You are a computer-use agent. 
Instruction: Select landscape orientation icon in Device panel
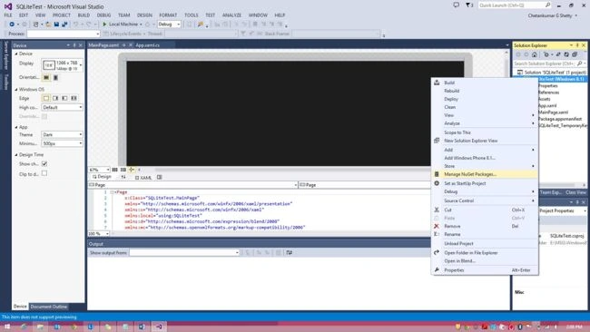[x=46, y=77]
